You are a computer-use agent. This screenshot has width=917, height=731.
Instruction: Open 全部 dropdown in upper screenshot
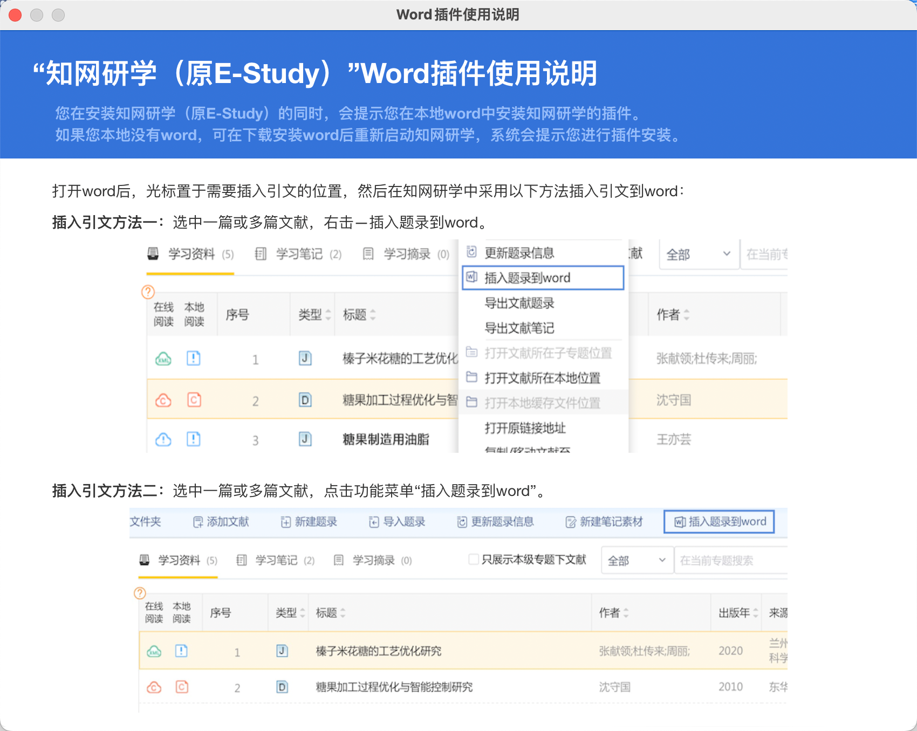click(699, 254)
